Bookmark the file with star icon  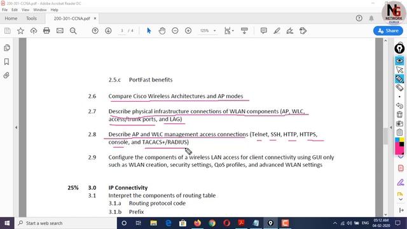[x=20, y=31]
